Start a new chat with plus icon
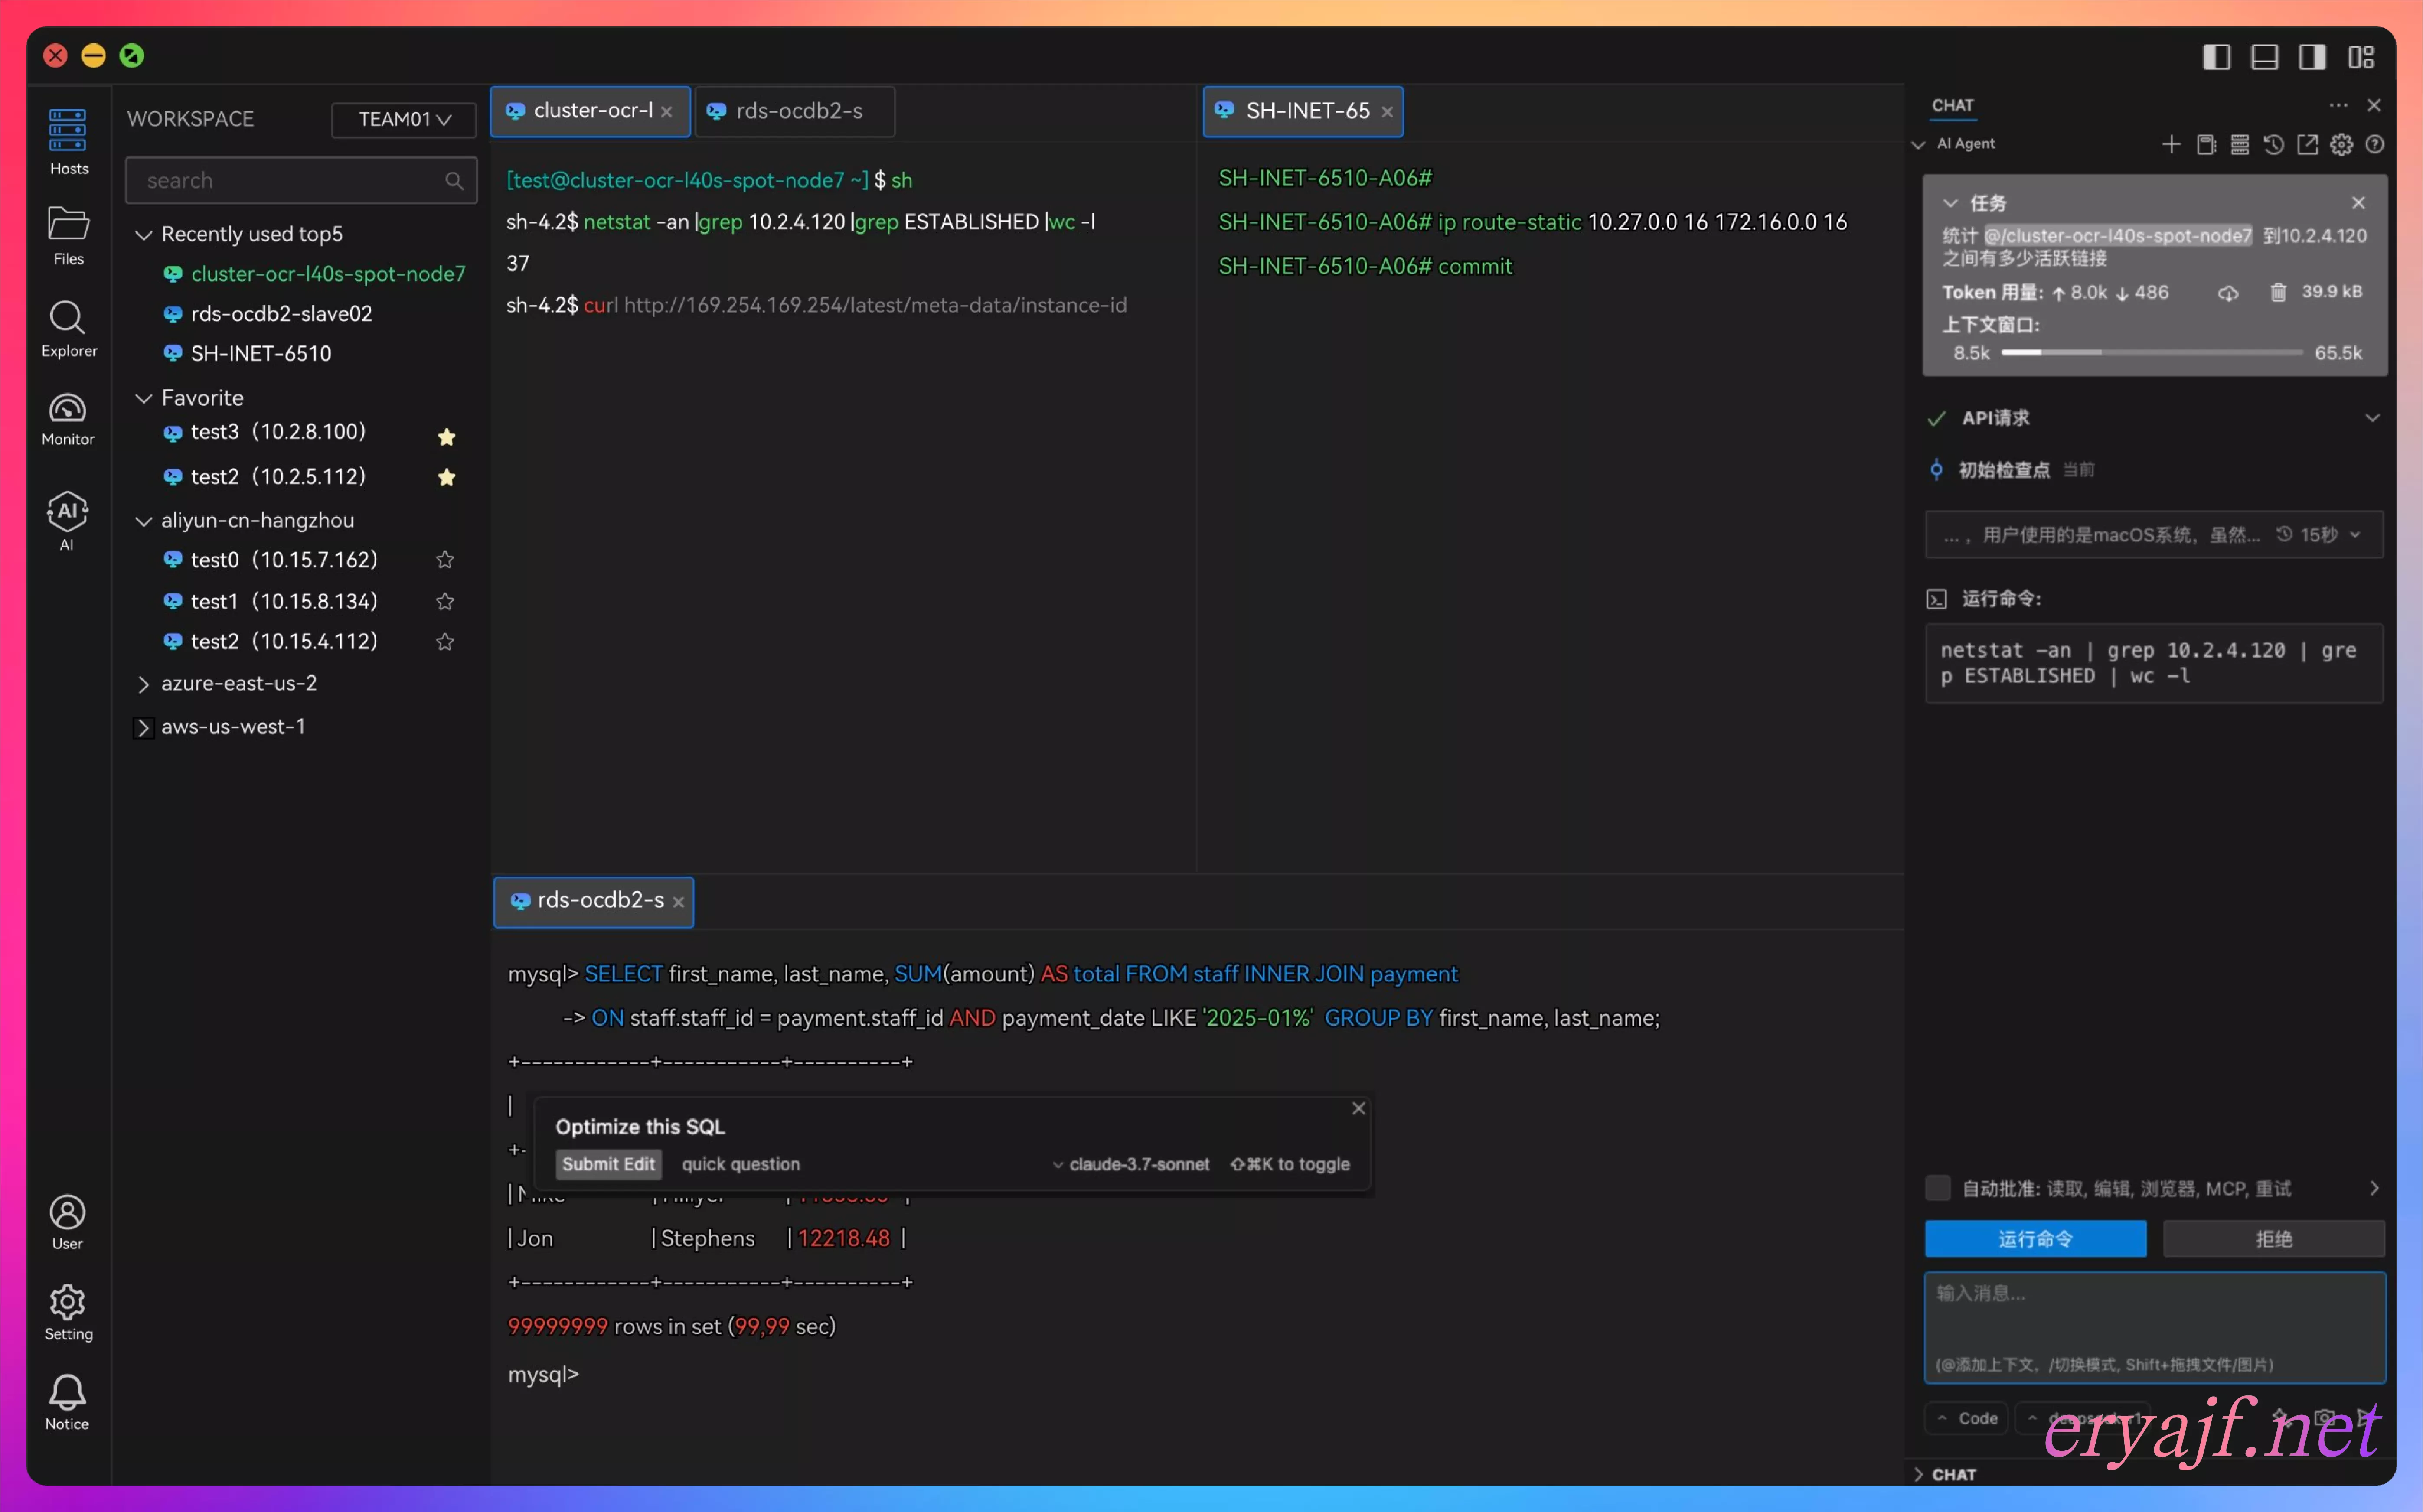 [2170, 145]
